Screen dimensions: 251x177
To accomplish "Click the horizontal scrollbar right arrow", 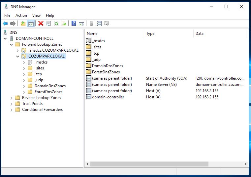I will pos(246,164).
